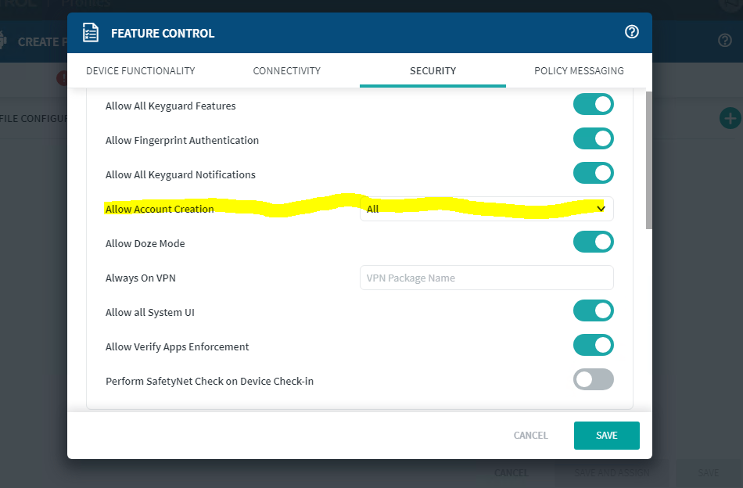Enable SafetyNet Check on Device Check-in
Image resolution: width=743 pixels, height=488 pixels.
[594, 380]
